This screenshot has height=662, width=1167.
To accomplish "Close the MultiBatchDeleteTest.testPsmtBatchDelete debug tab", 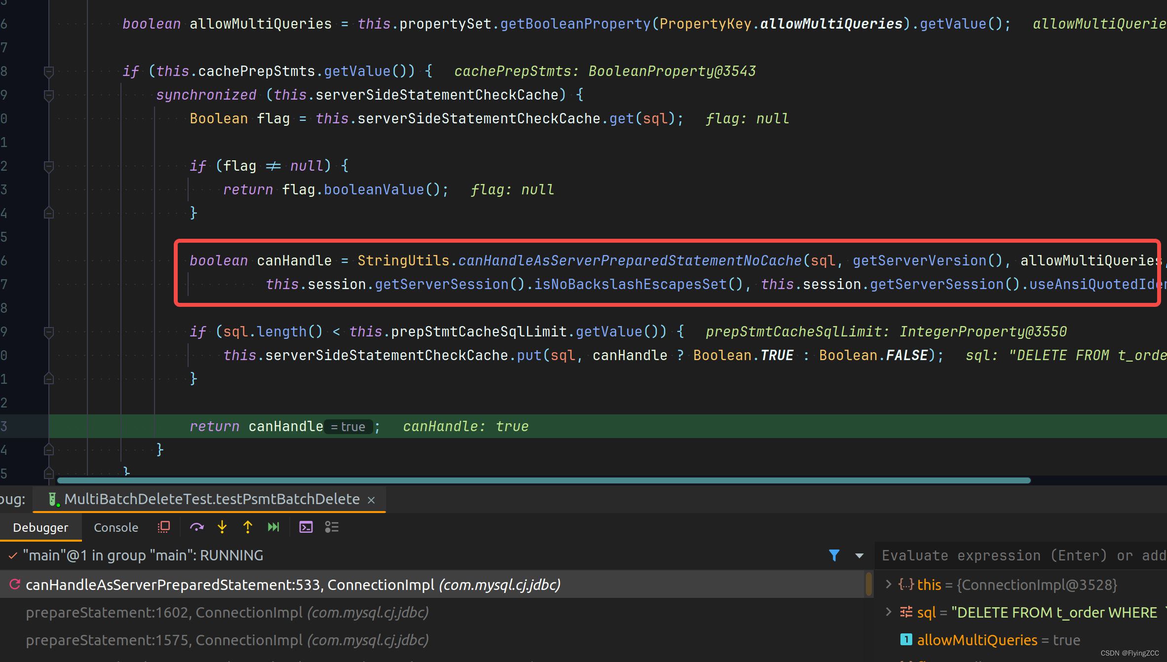I will point(371,500).
